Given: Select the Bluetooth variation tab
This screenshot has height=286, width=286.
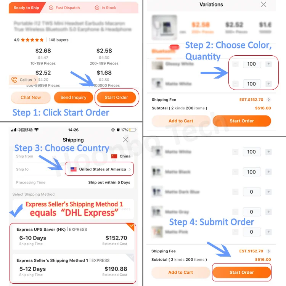Looking at the screenshot, I should (x=164, y=51).
